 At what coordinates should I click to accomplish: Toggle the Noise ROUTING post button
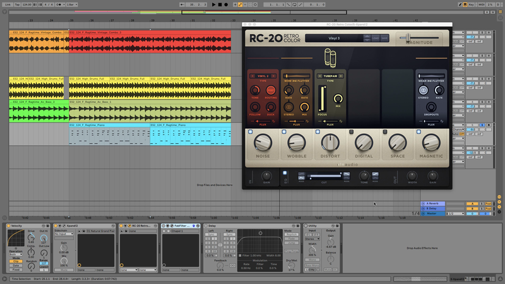(271, 90)
